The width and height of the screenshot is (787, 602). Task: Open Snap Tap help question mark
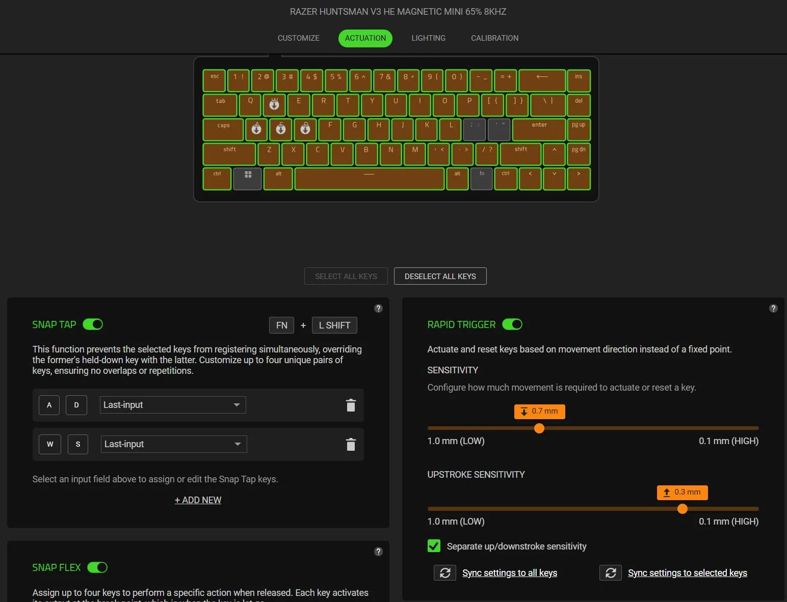378,308
